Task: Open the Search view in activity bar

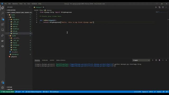Action: coord(2,13)
